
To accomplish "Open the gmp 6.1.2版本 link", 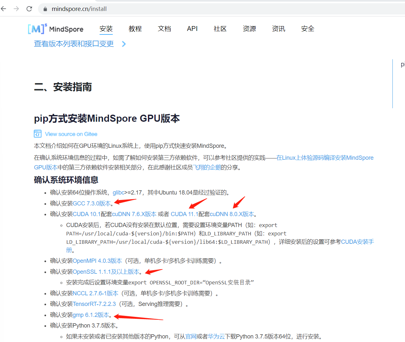I will click(91, 315).
